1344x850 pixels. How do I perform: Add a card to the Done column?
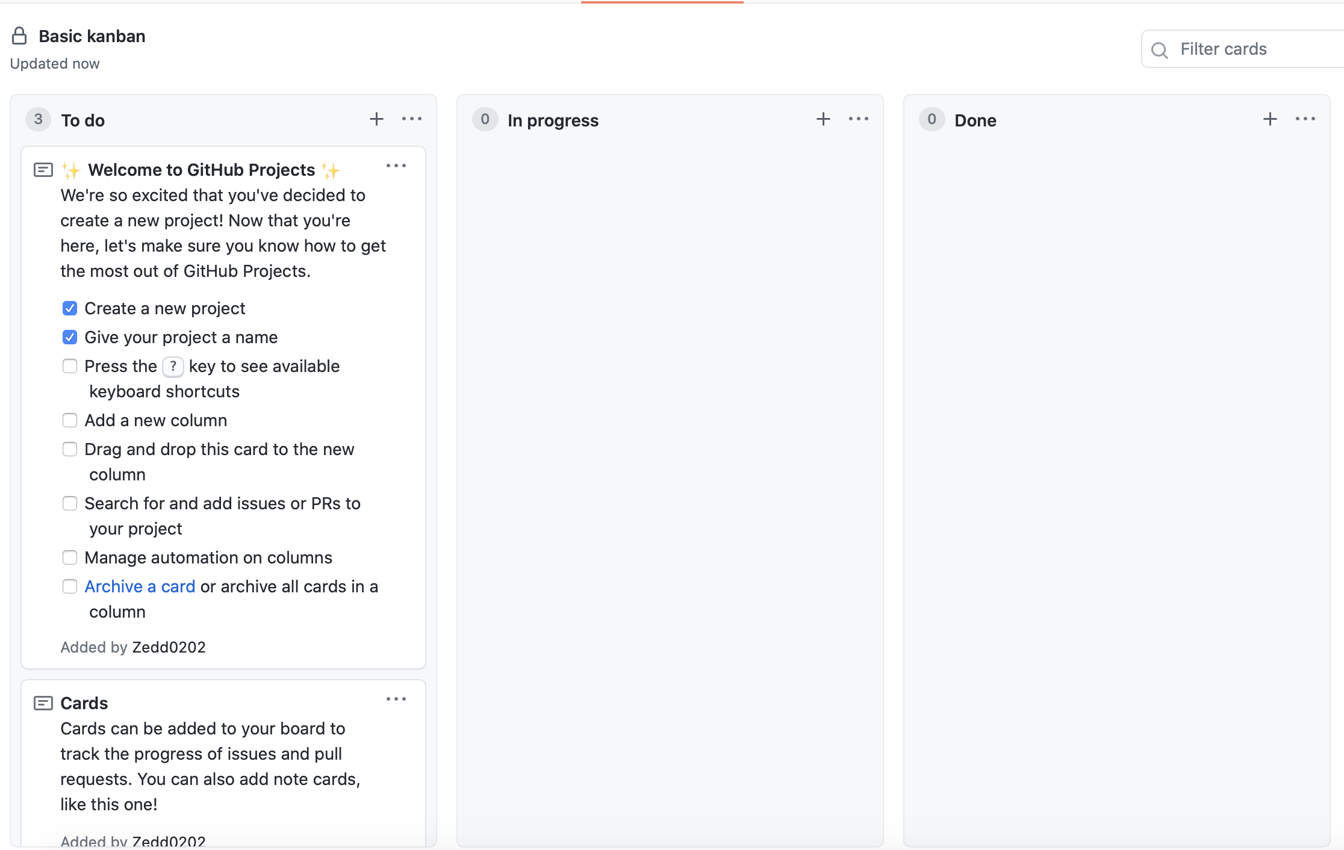click(1270, 119)
